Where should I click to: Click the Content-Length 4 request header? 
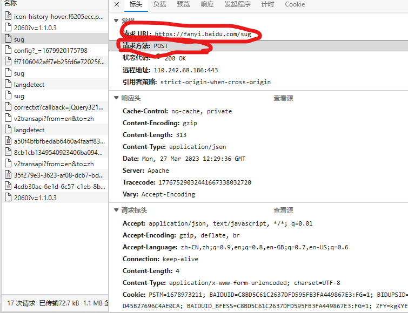[151, 271]
